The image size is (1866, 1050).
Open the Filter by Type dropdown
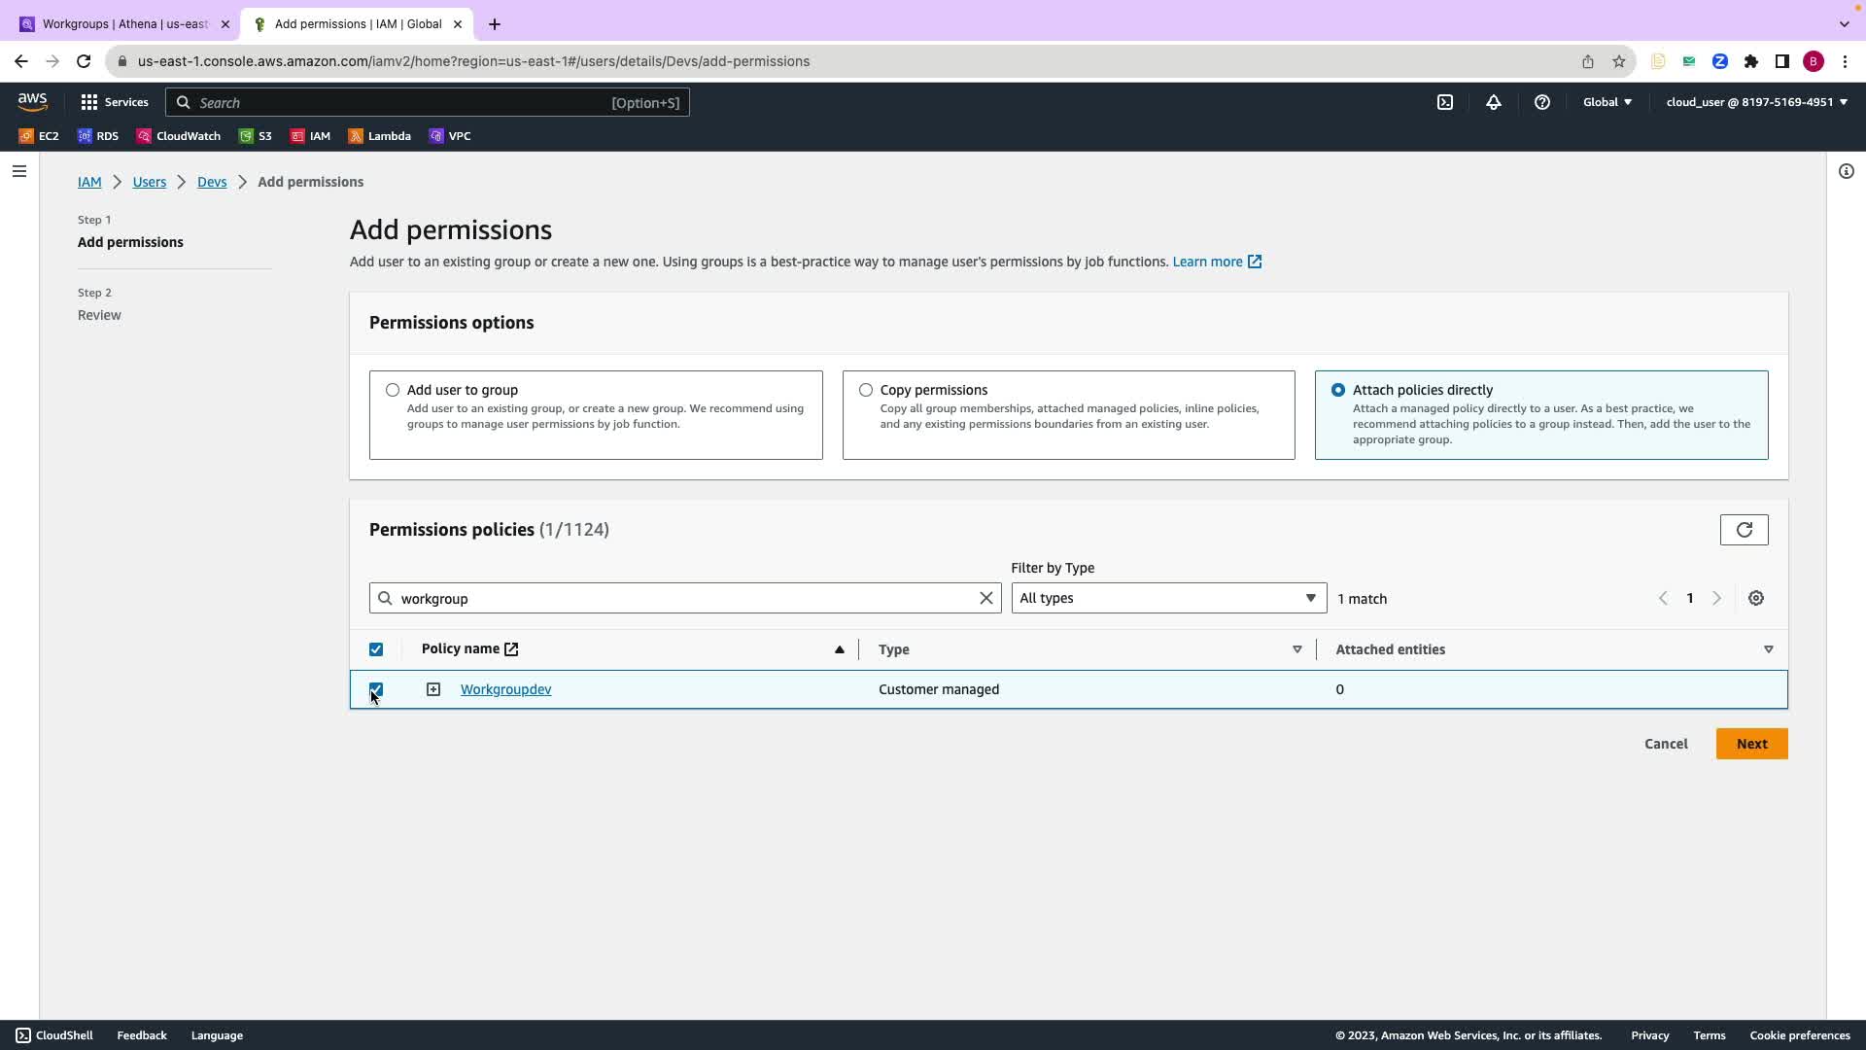pos(1168,599)
